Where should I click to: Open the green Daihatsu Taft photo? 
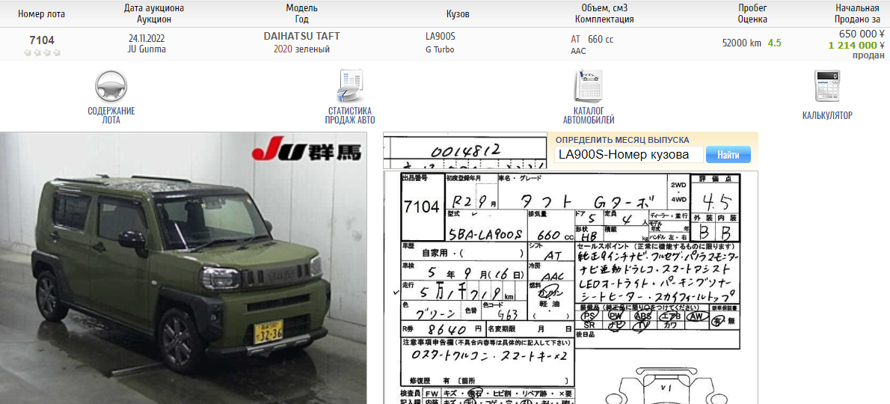(x=183, y=268)
